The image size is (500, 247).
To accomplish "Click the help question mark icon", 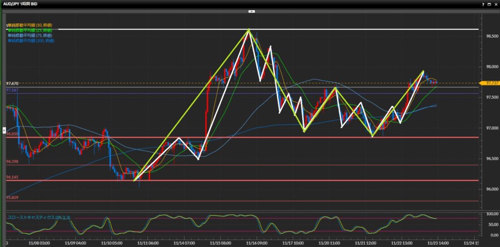I will pyautogui.click(x=483, y=3).
